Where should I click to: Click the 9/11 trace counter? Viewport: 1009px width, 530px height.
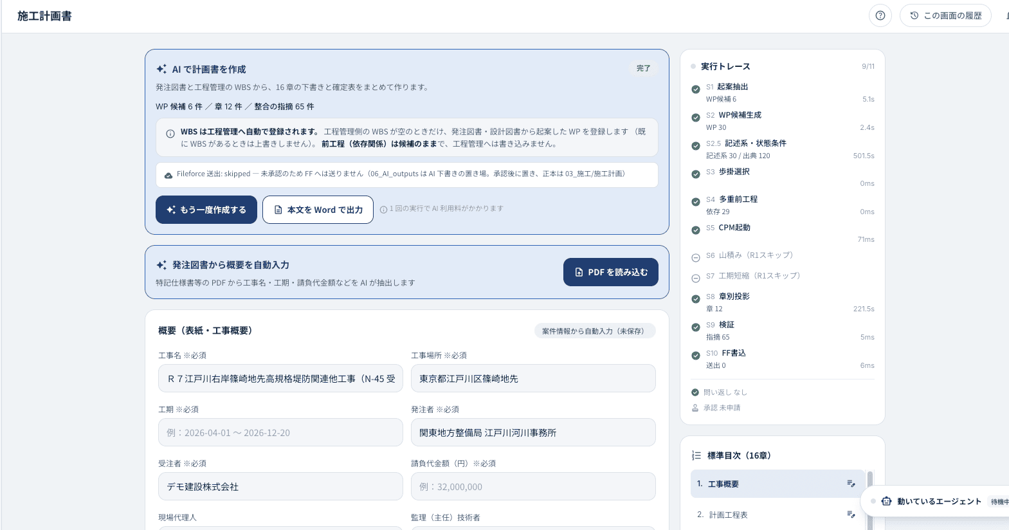(868, 66)
